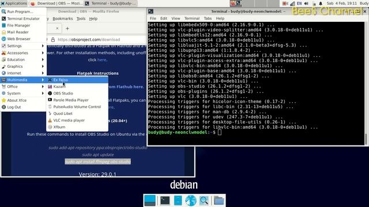Open home folder icon in dock
369x207 pixels.
pos(219,201)
